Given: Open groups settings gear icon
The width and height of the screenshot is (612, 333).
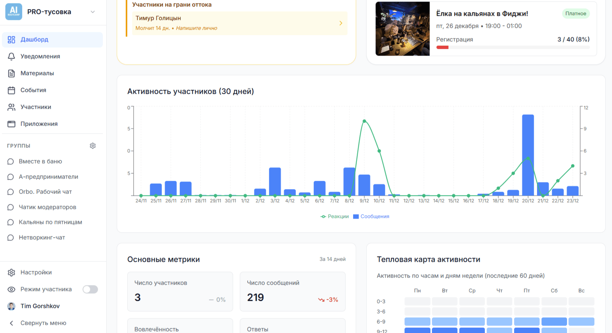Looking at the screenshot, I should pyautogui.click(x=93, y=146).
